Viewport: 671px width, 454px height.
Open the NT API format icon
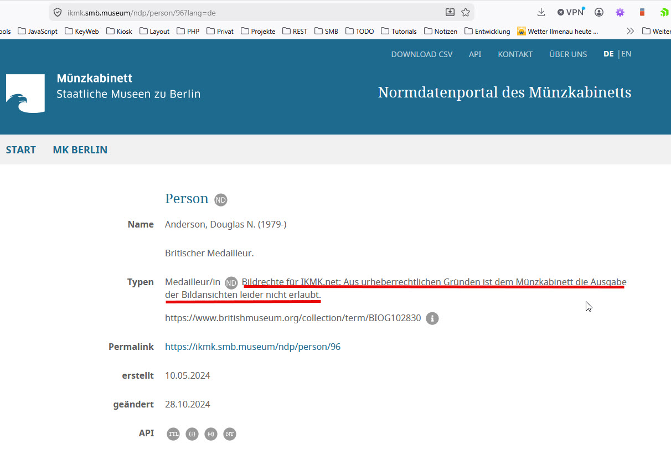(x=230, y=434)
